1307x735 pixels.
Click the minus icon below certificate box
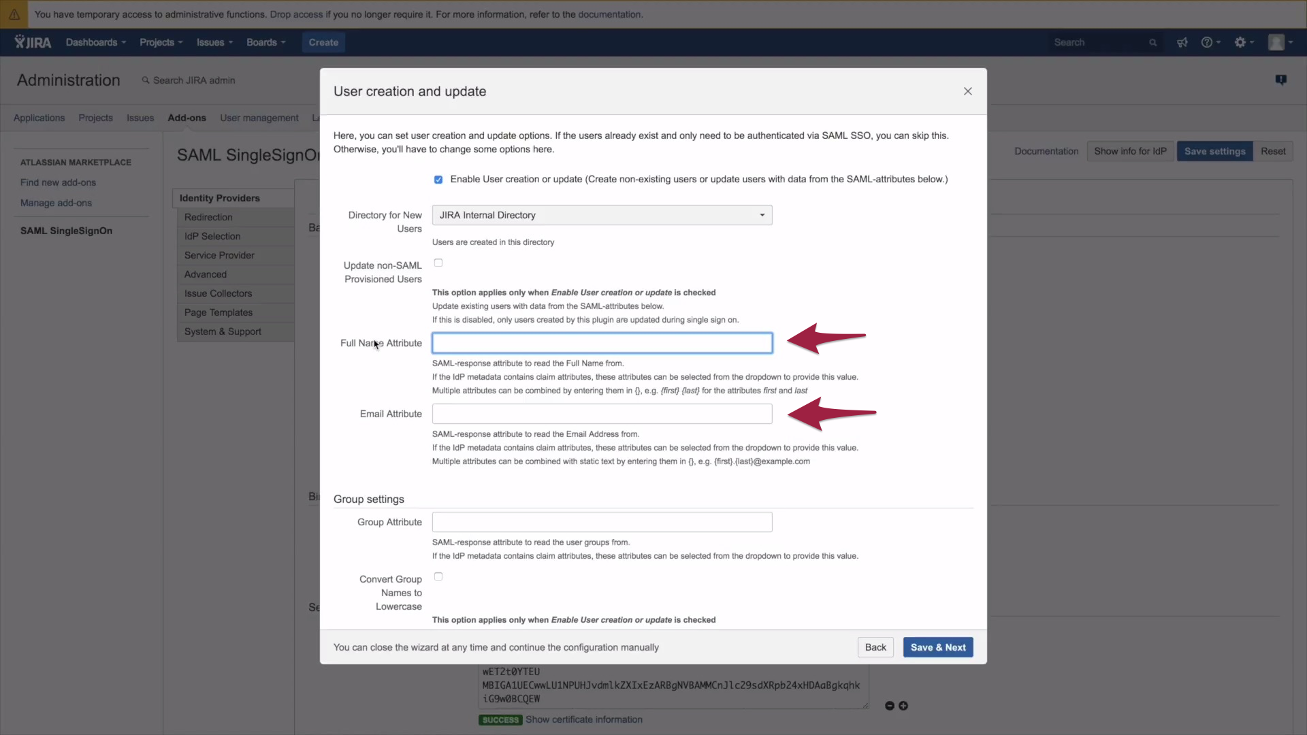click(x=889, y=706)
